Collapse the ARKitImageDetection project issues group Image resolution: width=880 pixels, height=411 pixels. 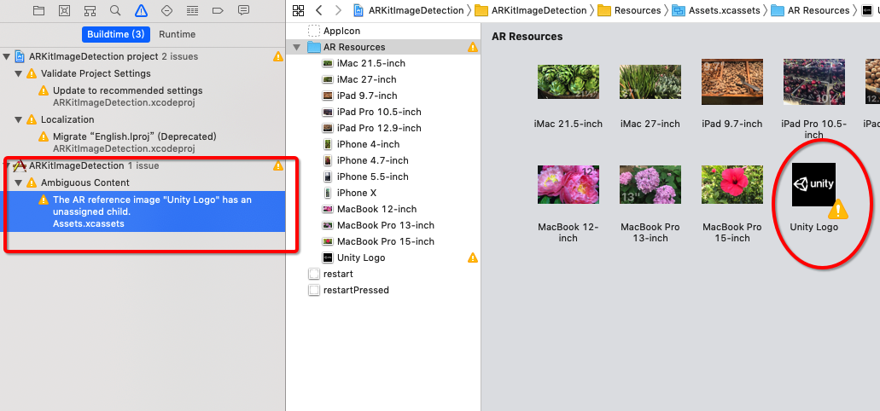[8, 56]
